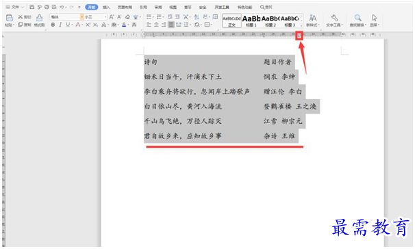Toggle Superscript formatting
This screenshot has height=249, width=415.
pyautogui.click(x=88, y=25)
